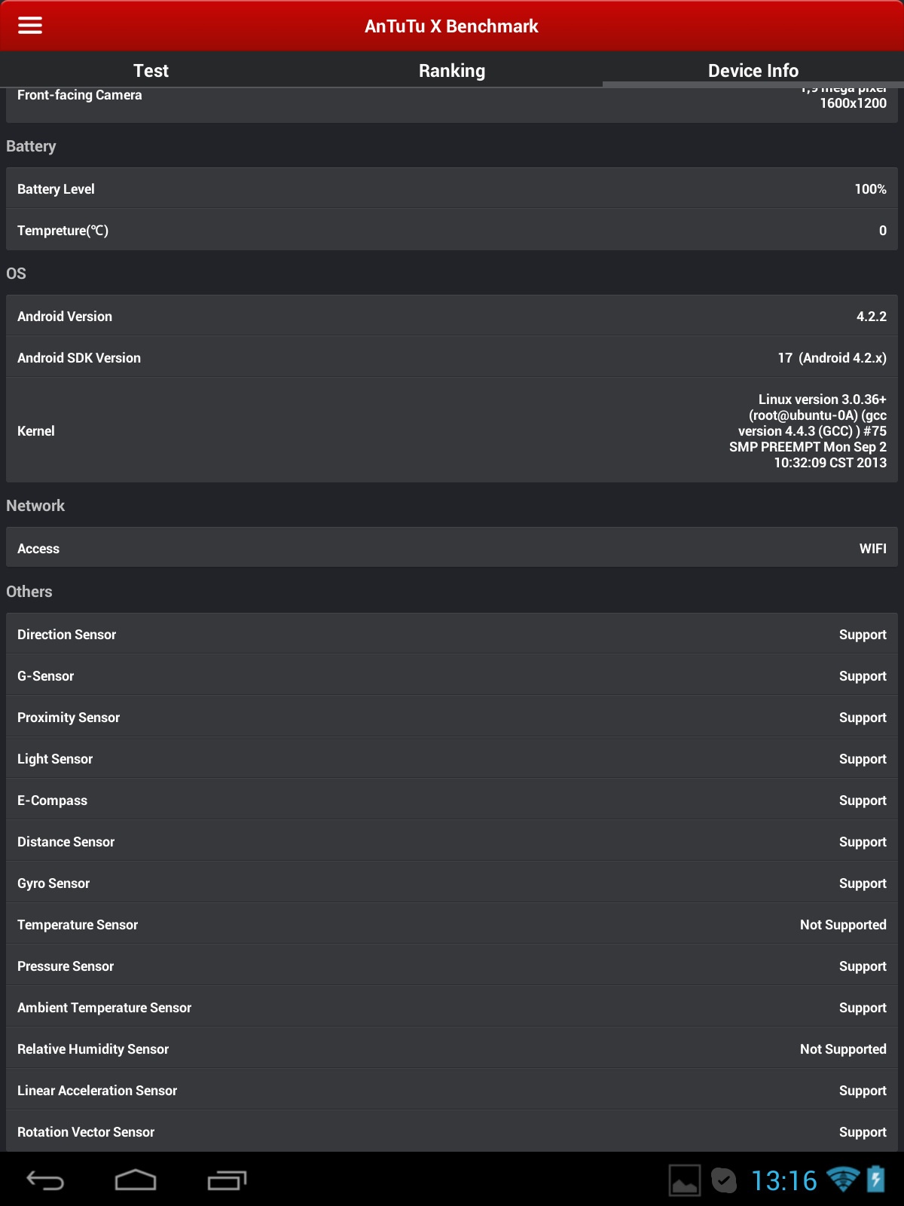This screenshot has width=904, height=1206.
Task: Tap the WiFi status icon
Action: point(842,1180)
